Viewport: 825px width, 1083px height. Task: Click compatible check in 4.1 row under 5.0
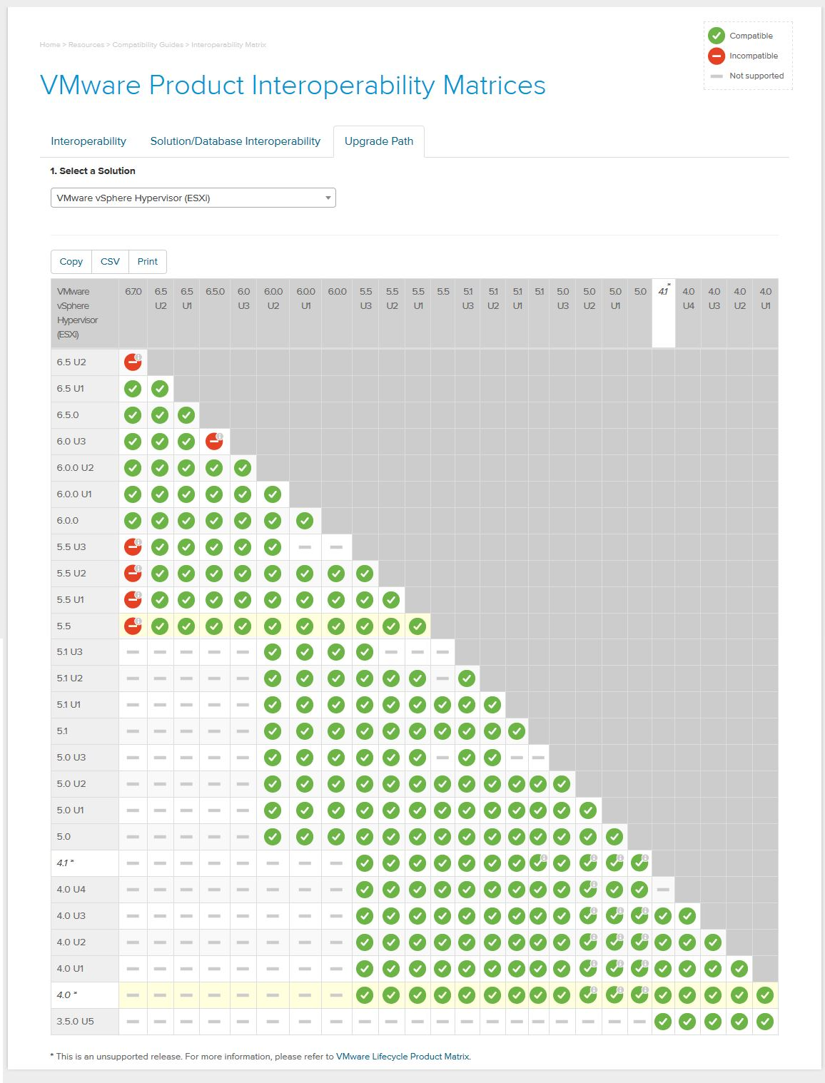639,863
